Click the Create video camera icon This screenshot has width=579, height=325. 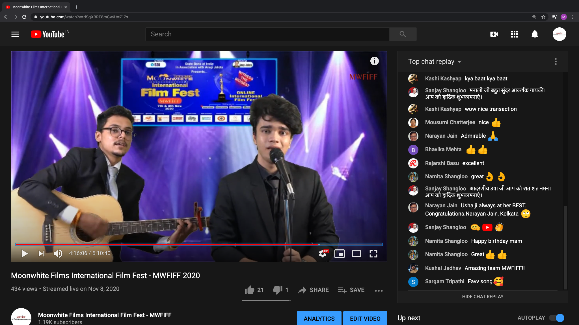(494, 34)
